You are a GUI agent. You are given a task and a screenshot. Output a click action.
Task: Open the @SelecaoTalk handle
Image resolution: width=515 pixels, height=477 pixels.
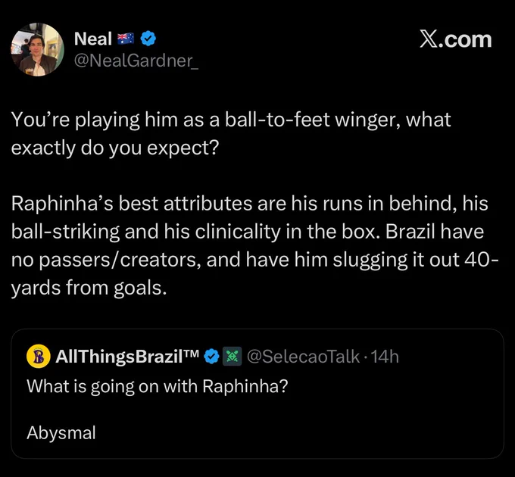pyautogui.click(x=303, y=357)
